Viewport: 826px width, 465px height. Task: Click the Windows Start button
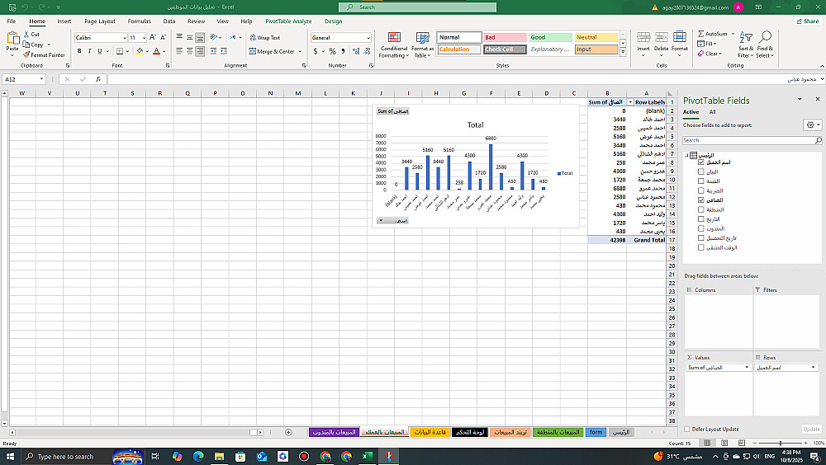coord(10,456)
